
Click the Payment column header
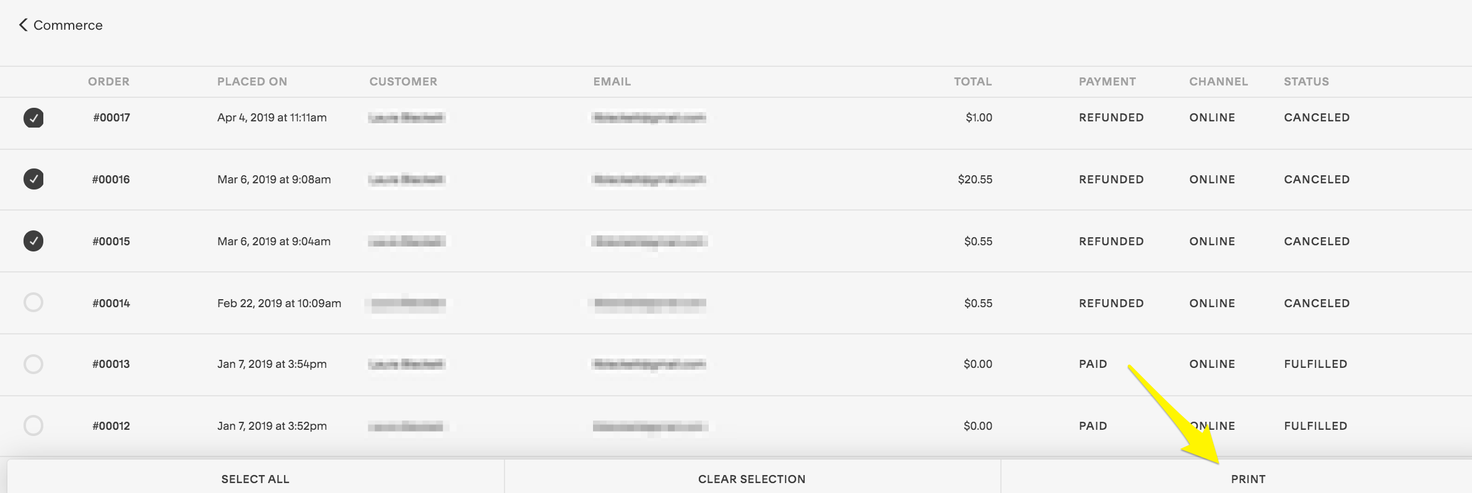tap(1107, 82)
